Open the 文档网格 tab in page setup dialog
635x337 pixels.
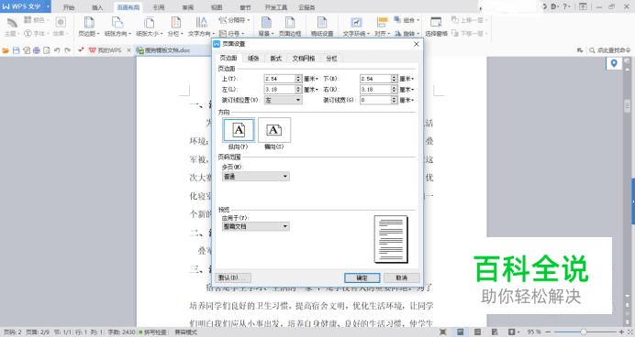click(x=304, y=59)
